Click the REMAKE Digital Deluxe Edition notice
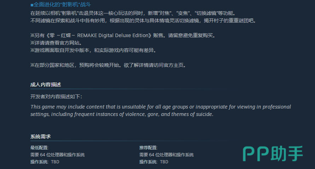 click(123, 35)
